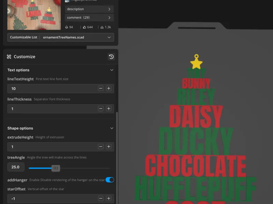Decrease lineTextHeight with minus button
Screen dimensions: 273x204
click(101, 89)
